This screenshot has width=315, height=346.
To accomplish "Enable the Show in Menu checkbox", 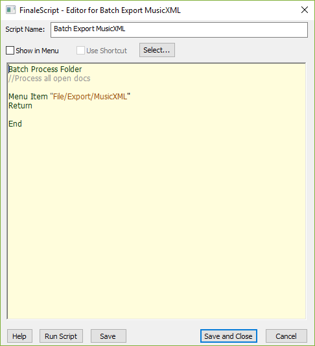I will 10,51.
